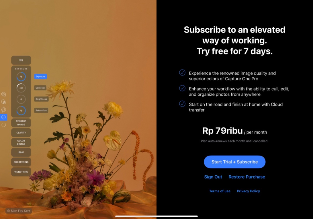Adjust the Exposure dial showing 75
This screenshot has width=313, height=219.
tap(21, 77)
